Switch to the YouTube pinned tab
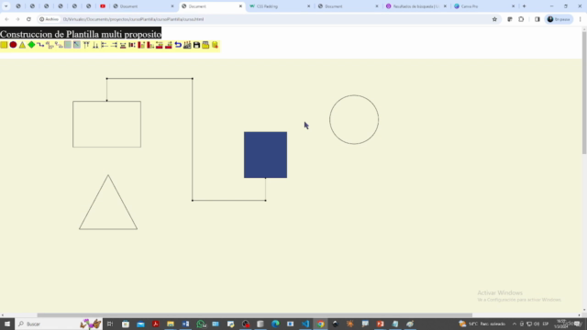587x330 pixels. point(103,6)
